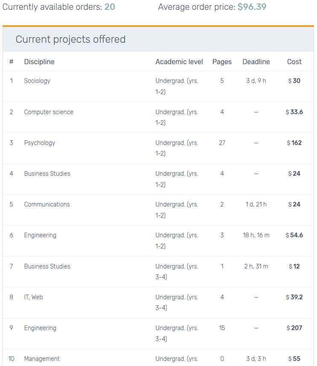Click the Discipline column header
Viewport: 317px width, 366px height.
click(x=39, y=62)
